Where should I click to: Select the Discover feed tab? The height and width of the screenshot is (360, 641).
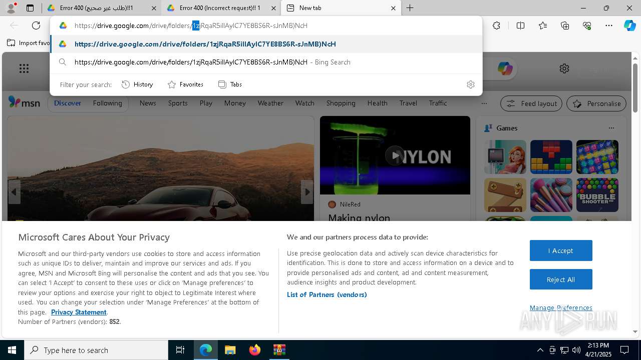68,103
